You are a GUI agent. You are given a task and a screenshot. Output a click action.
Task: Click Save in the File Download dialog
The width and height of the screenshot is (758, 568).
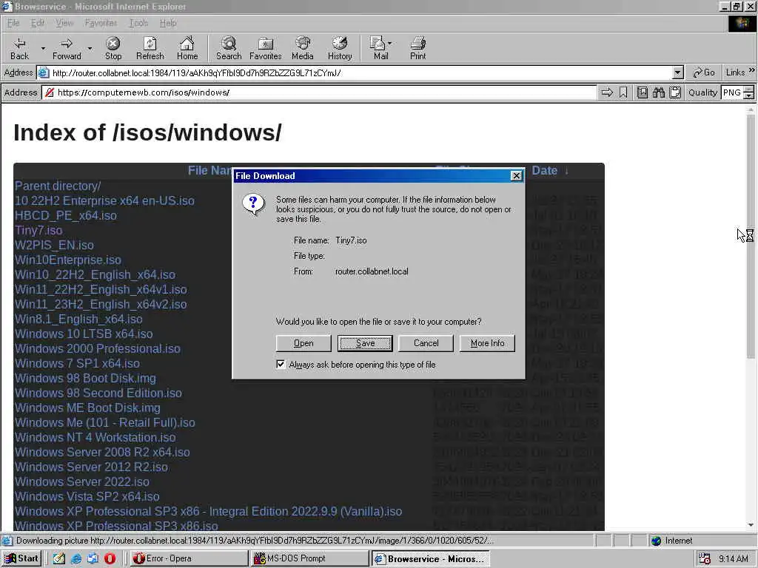point(365,343)
